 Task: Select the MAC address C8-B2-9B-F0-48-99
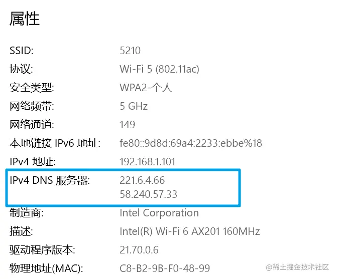click(165, 268)
